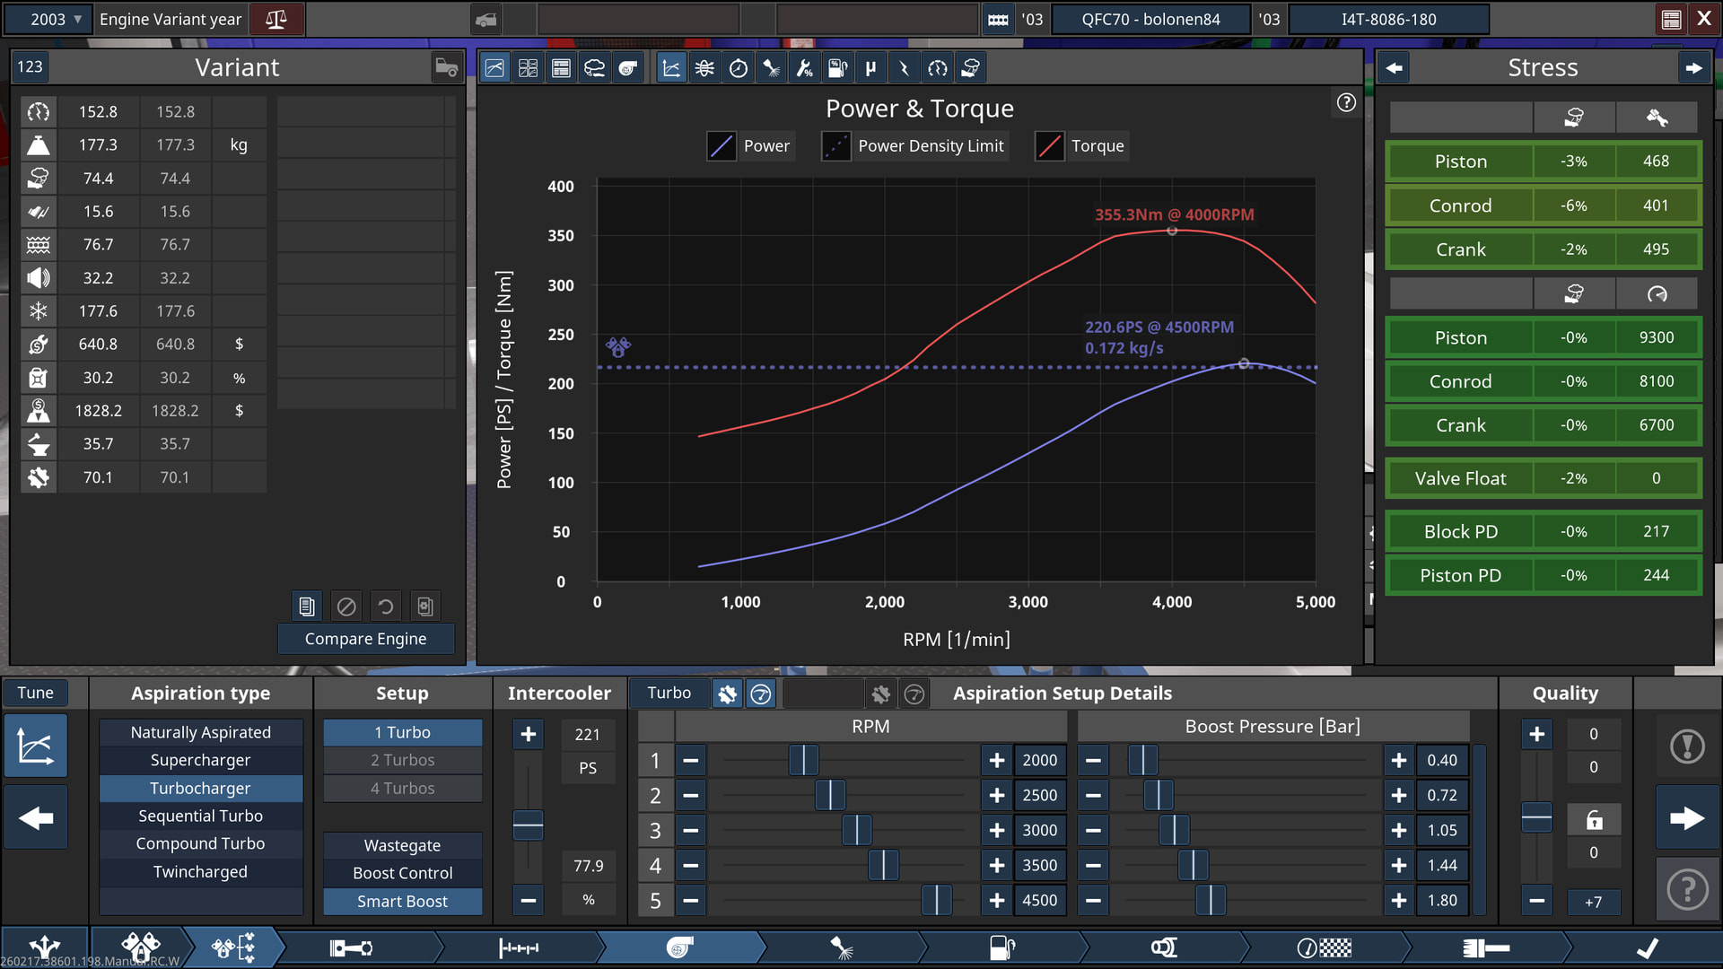Select Turbocharger aspiration type

(200, 788)
